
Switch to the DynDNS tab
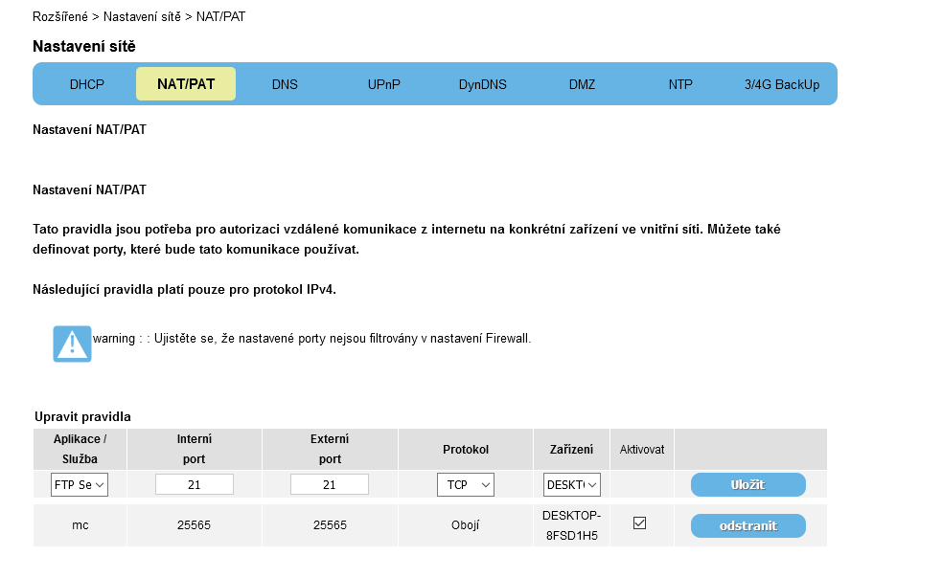click(x=483, y=84)
